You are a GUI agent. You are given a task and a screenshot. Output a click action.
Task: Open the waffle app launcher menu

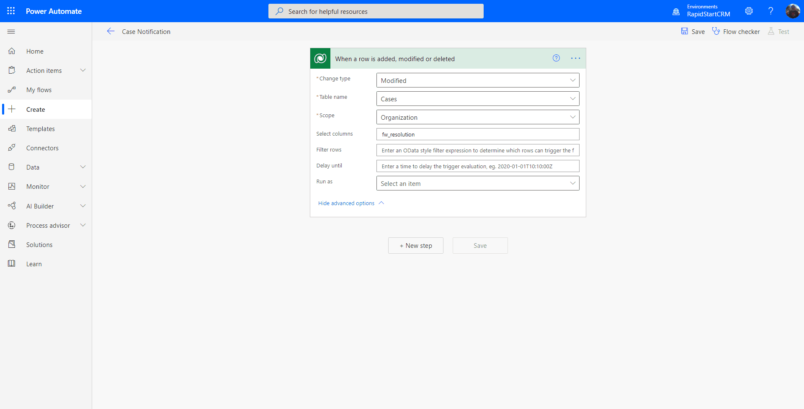[11, 11]
